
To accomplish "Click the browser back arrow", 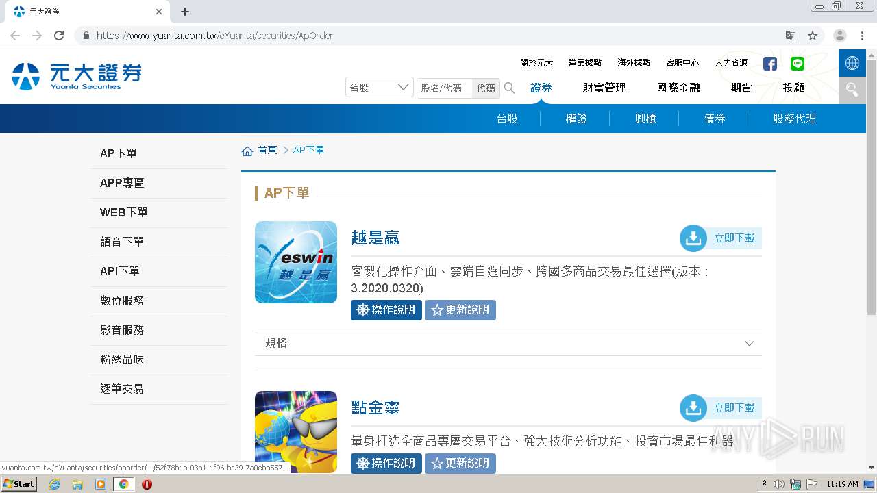I will tap(15, 36).
